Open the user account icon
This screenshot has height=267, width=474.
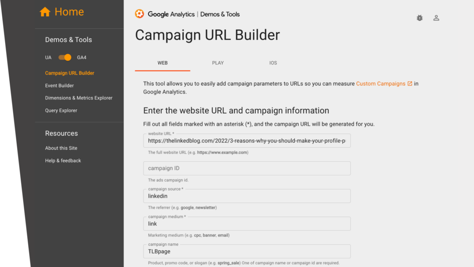(x=436, y=18)
